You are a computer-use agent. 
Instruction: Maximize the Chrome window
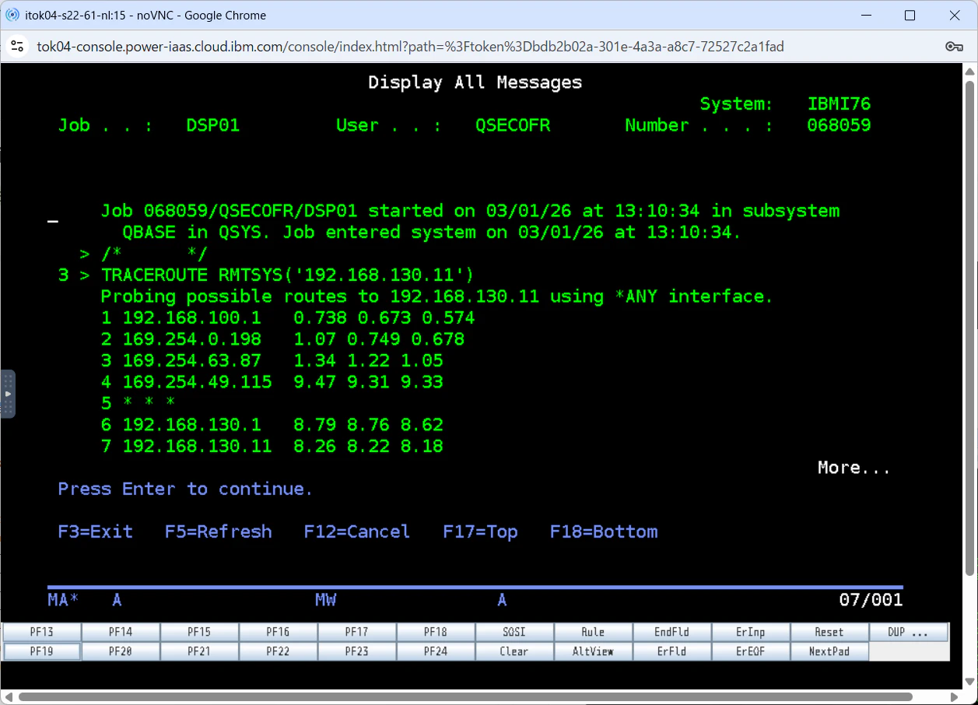(910, 15)
